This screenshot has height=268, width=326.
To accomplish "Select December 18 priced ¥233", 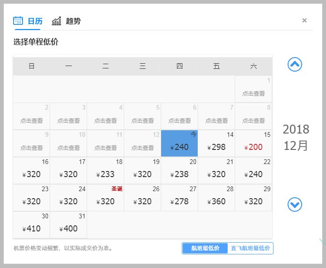I will pos(105,171).
